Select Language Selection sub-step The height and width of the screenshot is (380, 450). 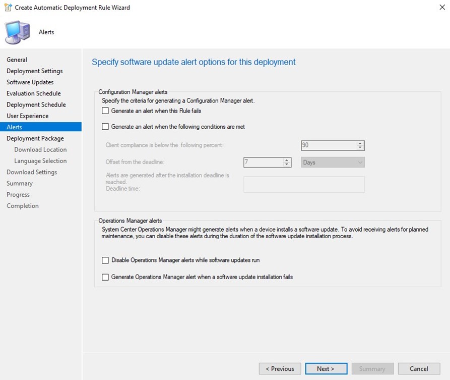coord(40,160)
